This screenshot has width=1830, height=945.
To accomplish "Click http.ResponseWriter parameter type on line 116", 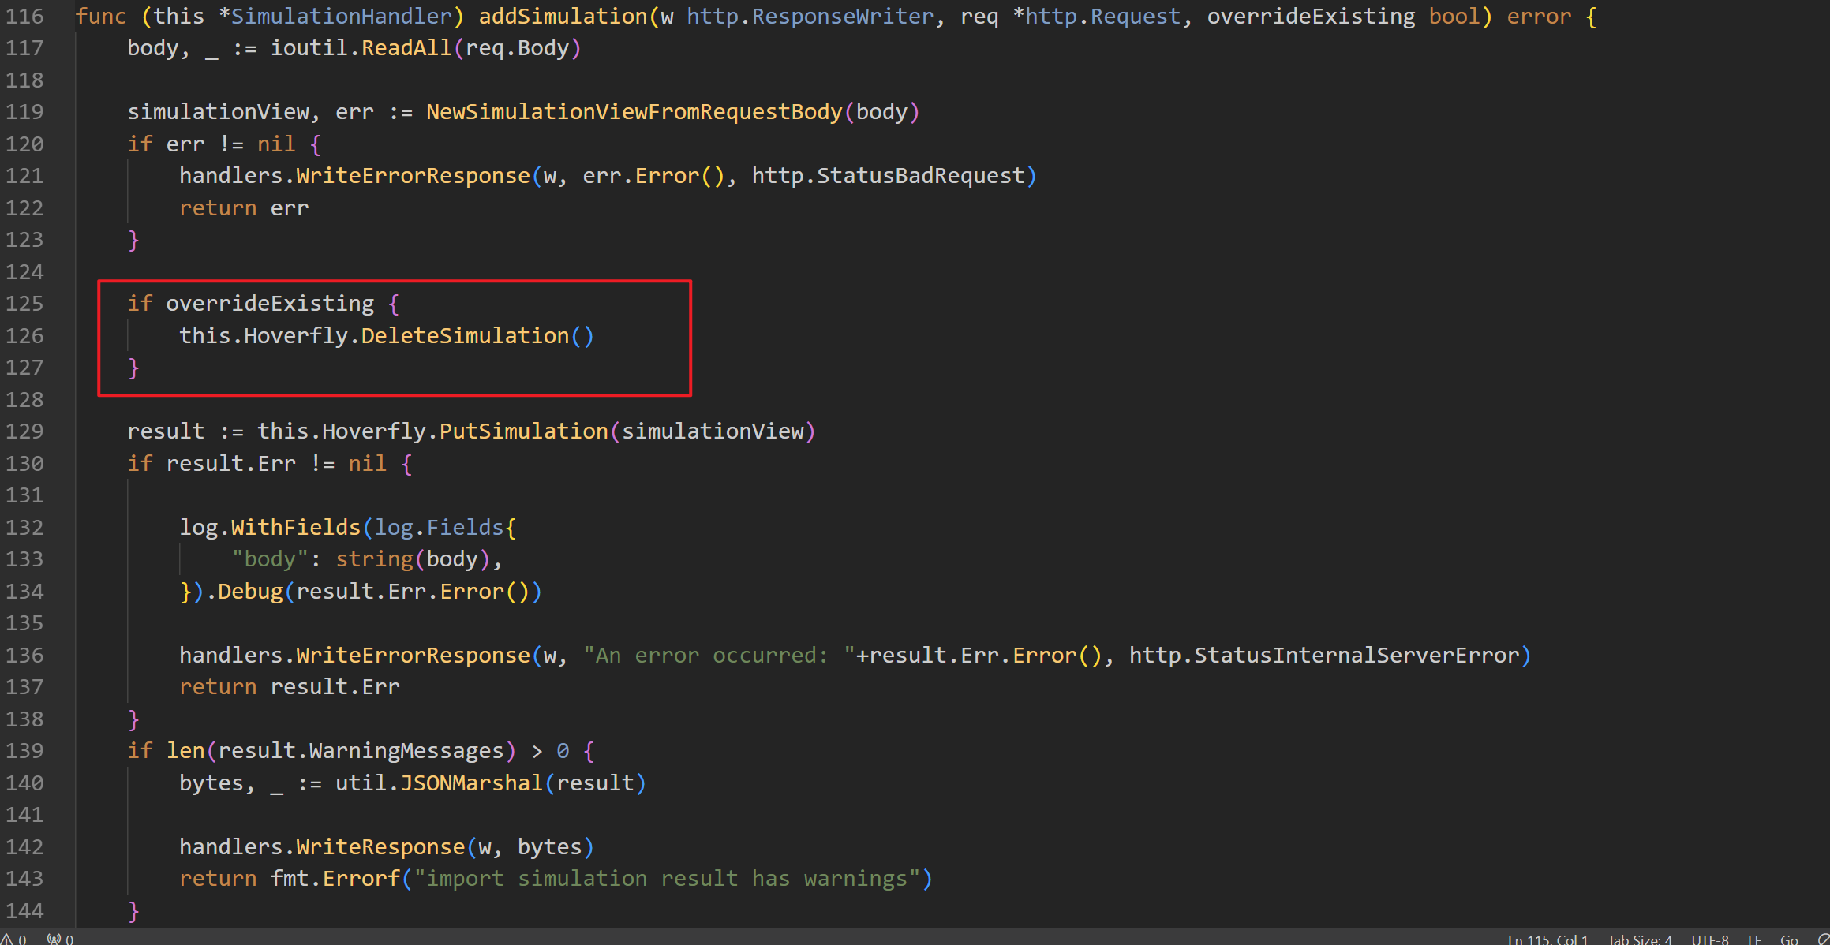I will pos(810,16).
